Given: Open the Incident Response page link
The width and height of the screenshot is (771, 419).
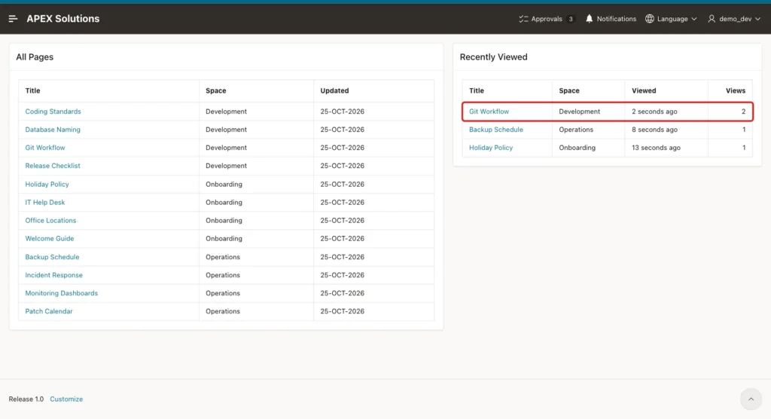Looking at the screenshot, I should (53, 275).
